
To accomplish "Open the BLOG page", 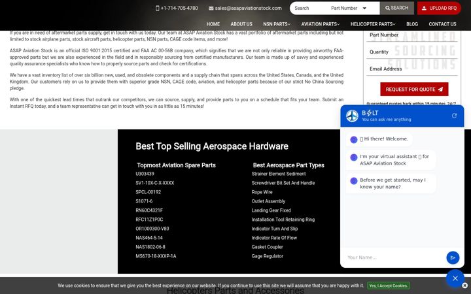I will click(x=412, y=24).
